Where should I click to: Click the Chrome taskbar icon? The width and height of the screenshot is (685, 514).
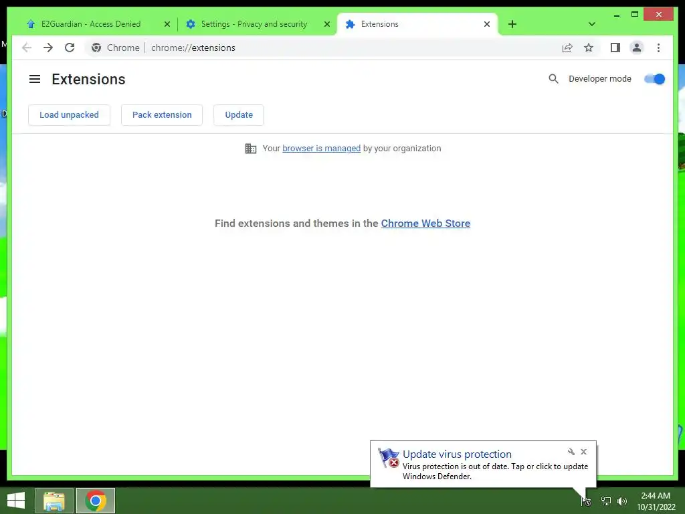coord(96,501)
